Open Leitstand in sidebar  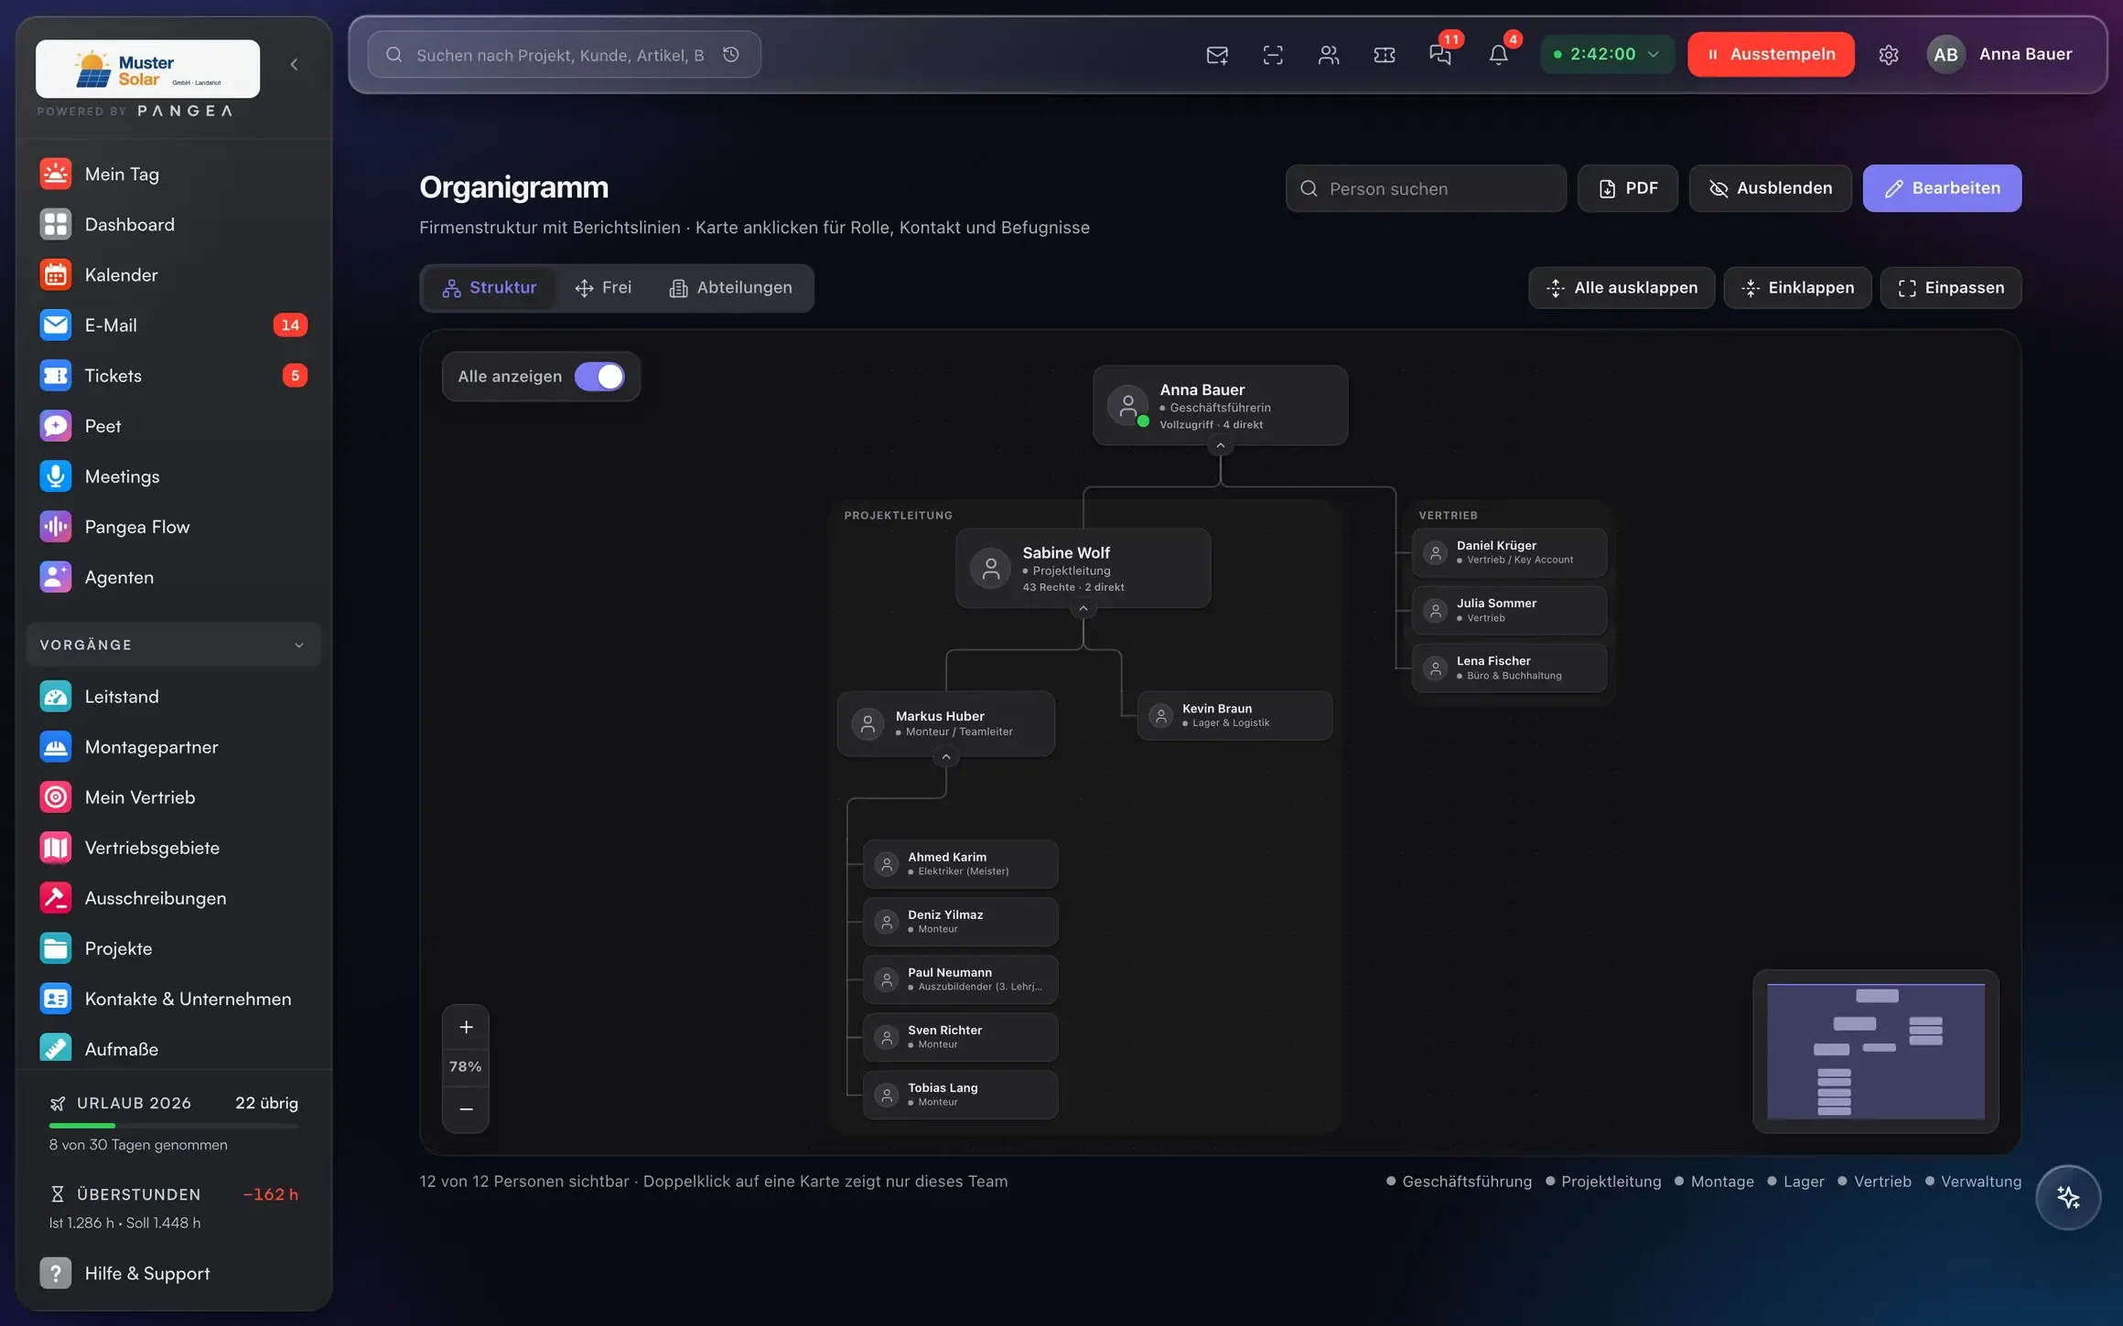pyautogui.click(x=174, y=697)
